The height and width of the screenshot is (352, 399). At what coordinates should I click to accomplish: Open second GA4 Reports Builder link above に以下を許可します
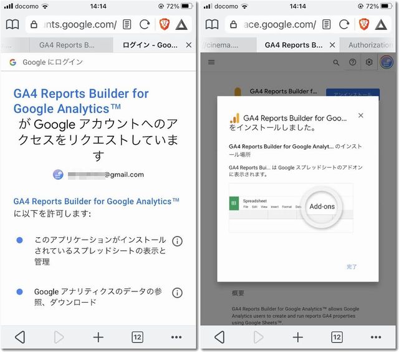coord(96,201)
